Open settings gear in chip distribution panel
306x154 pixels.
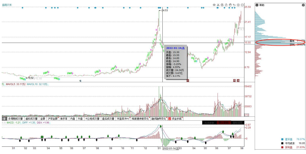pyautogui.click(x=257, y=5)
